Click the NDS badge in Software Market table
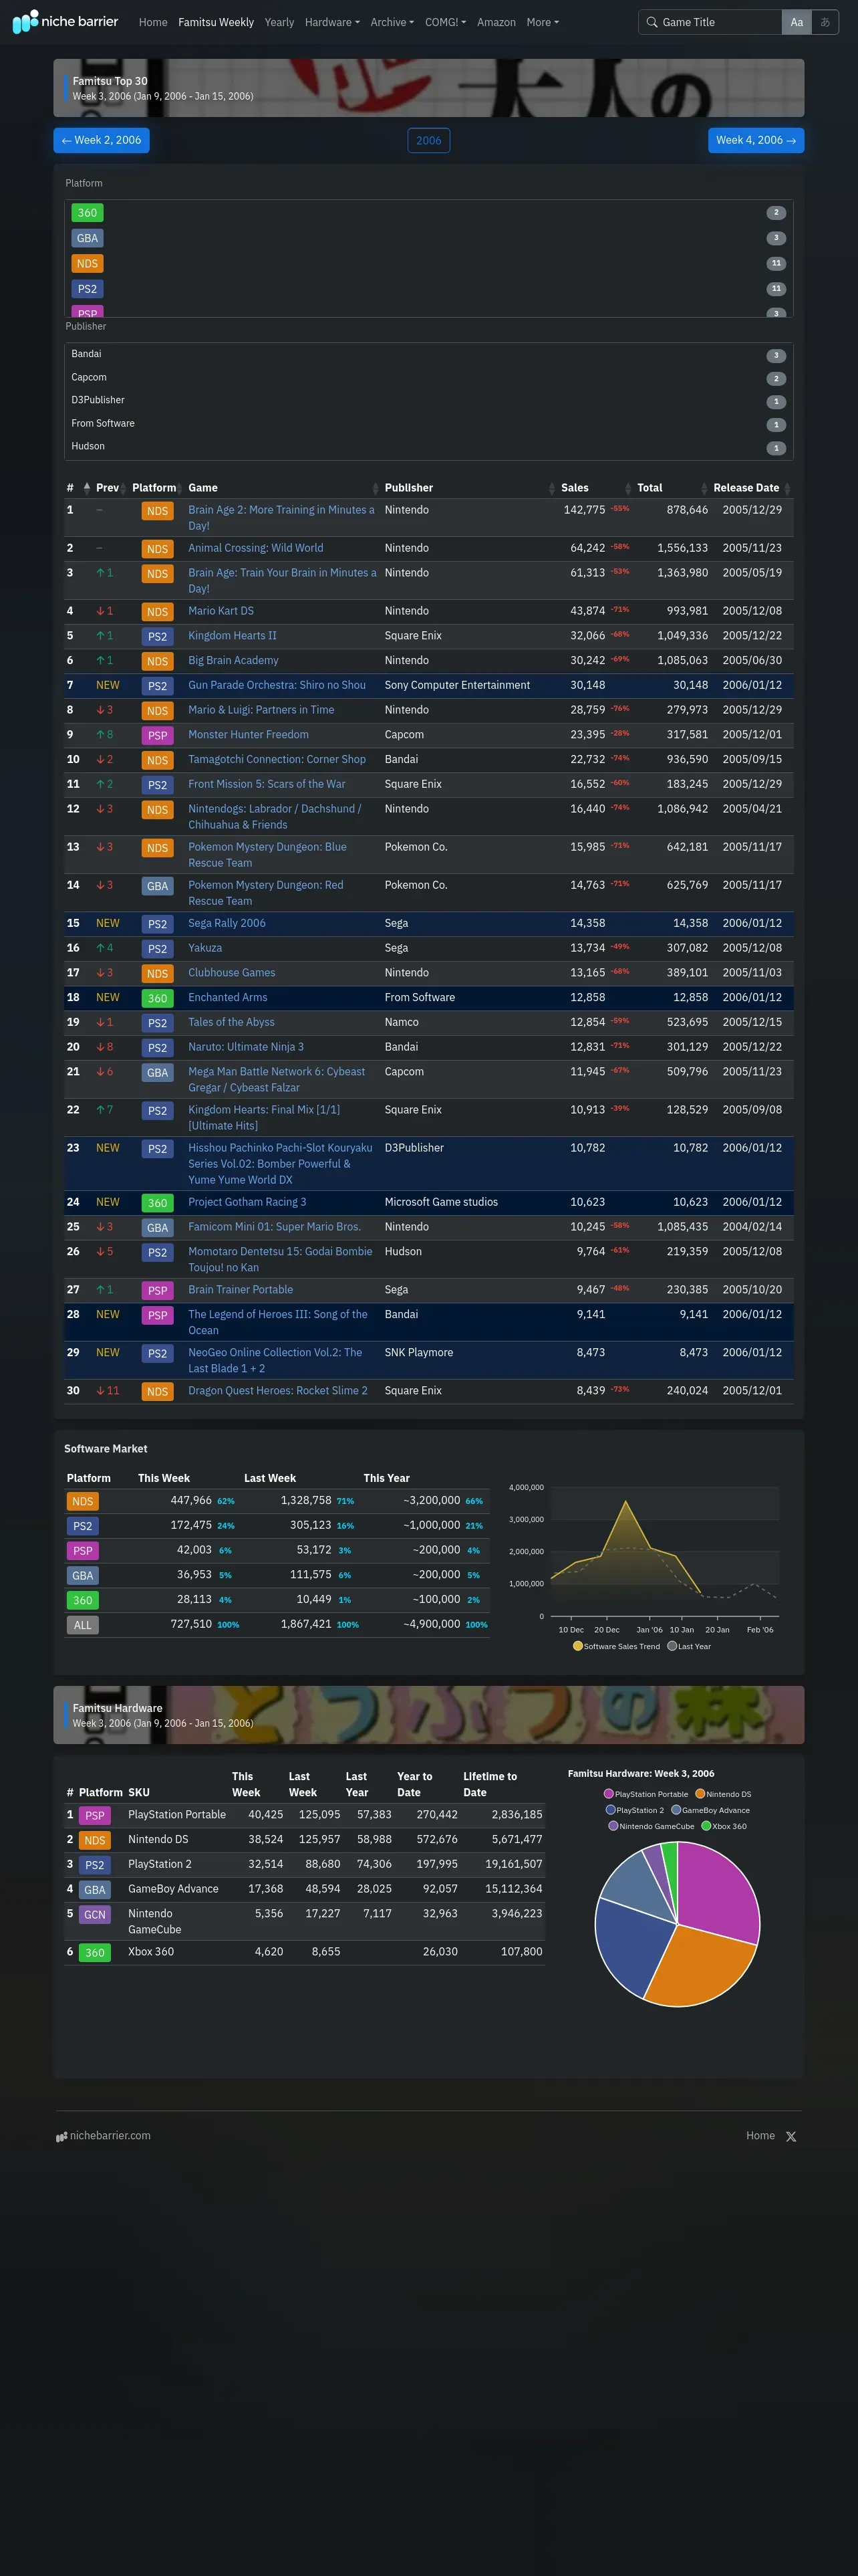The width and height of the screenshot is (858, 2576). pos(83,1501)
